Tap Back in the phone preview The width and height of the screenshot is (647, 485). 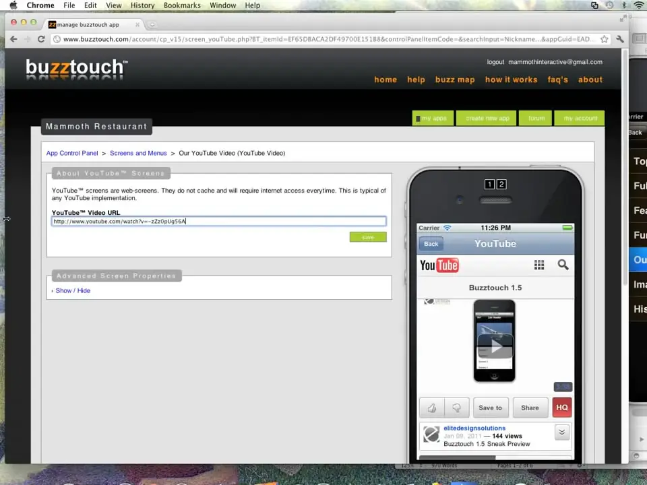(431, 244)
